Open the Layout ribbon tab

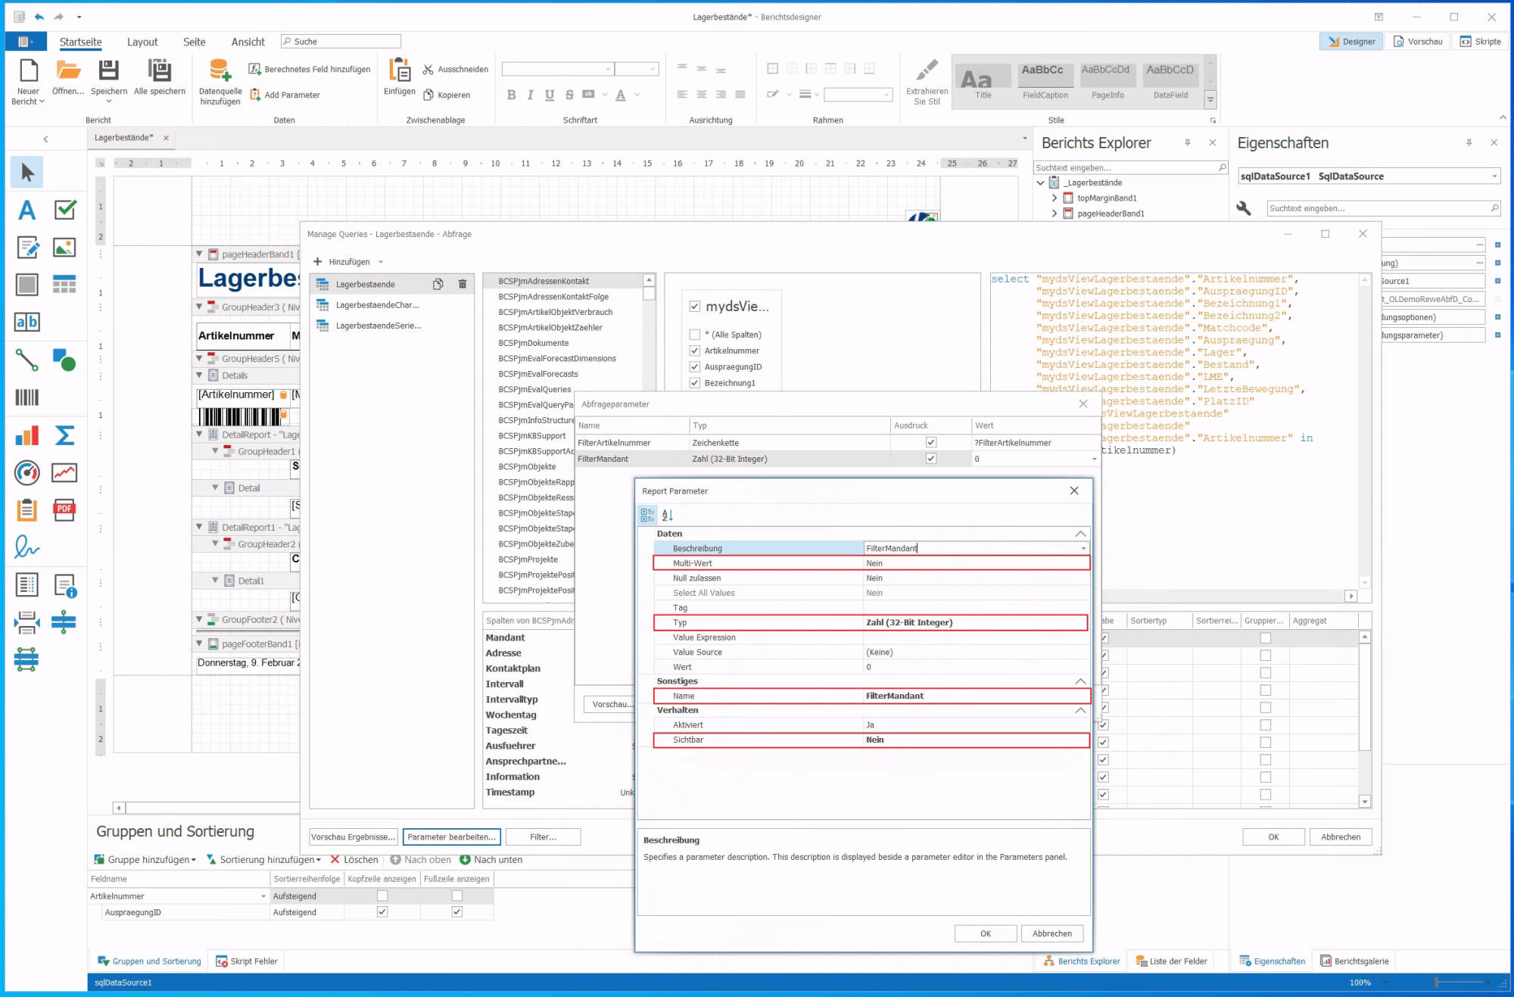(142, 42)
